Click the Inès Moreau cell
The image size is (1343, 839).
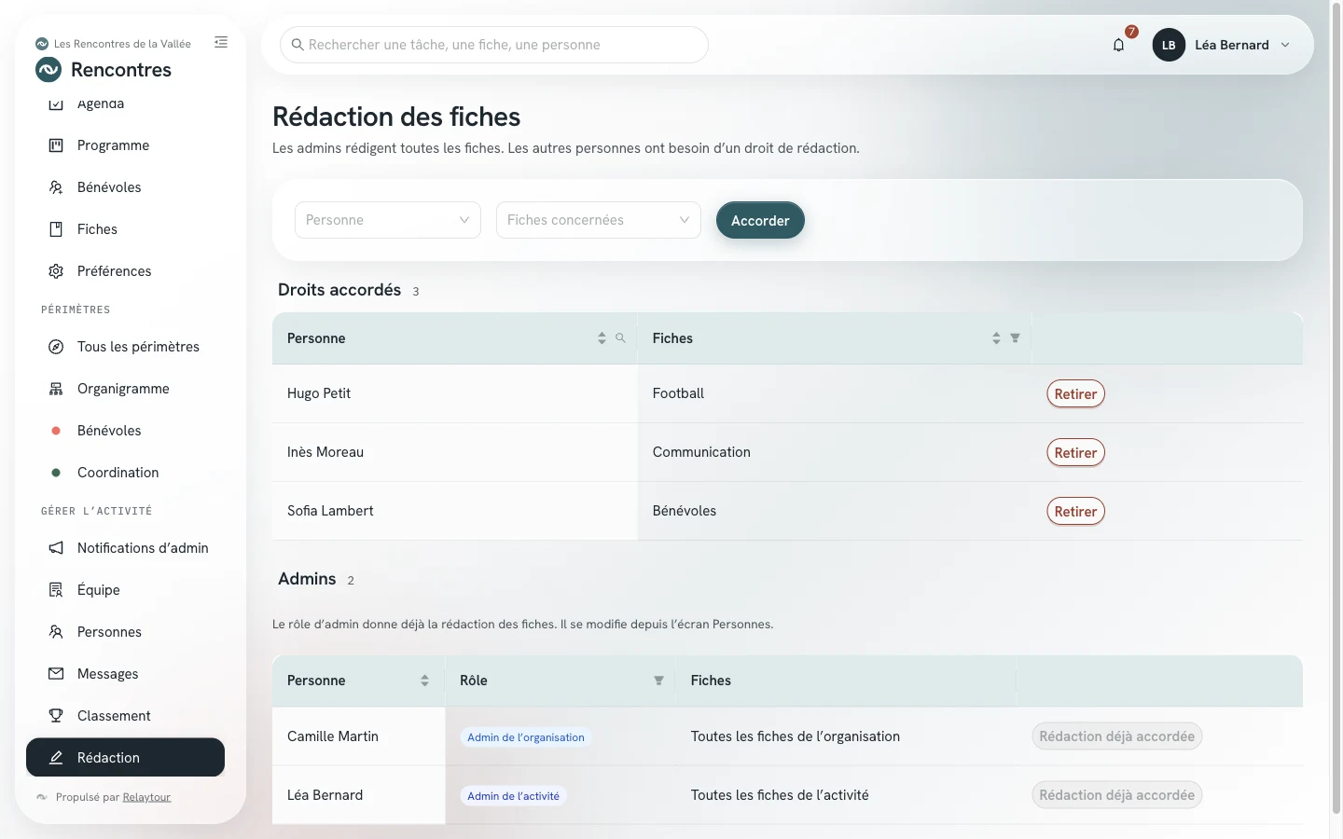click(x=455, y=452)
